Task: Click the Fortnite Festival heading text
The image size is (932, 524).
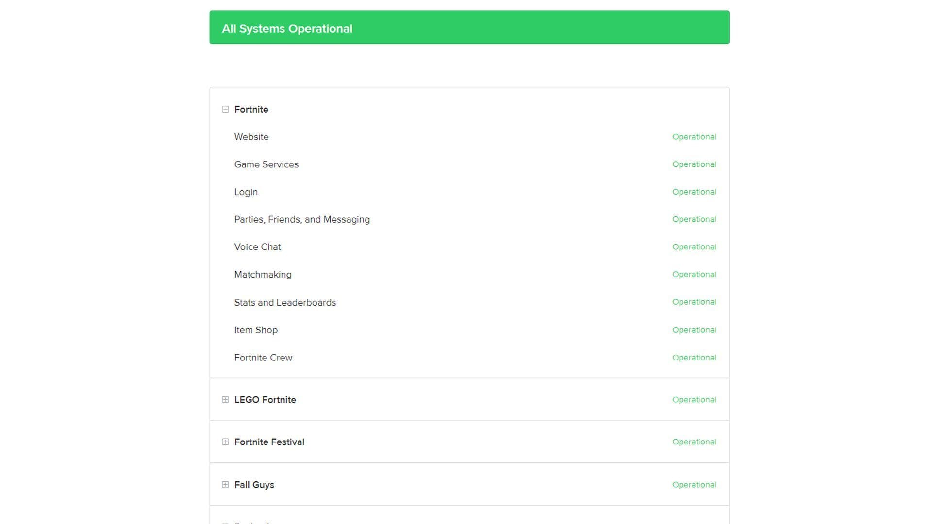Action: (x=269, y=442)
